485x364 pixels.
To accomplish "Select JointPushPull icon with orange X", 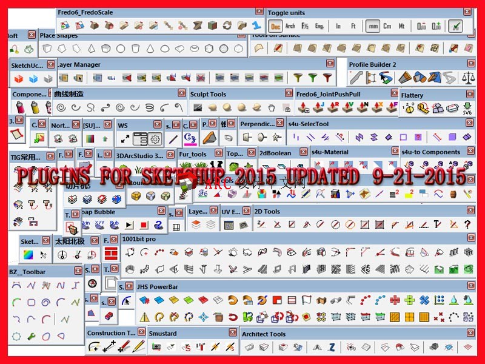I will pos(378,107).
